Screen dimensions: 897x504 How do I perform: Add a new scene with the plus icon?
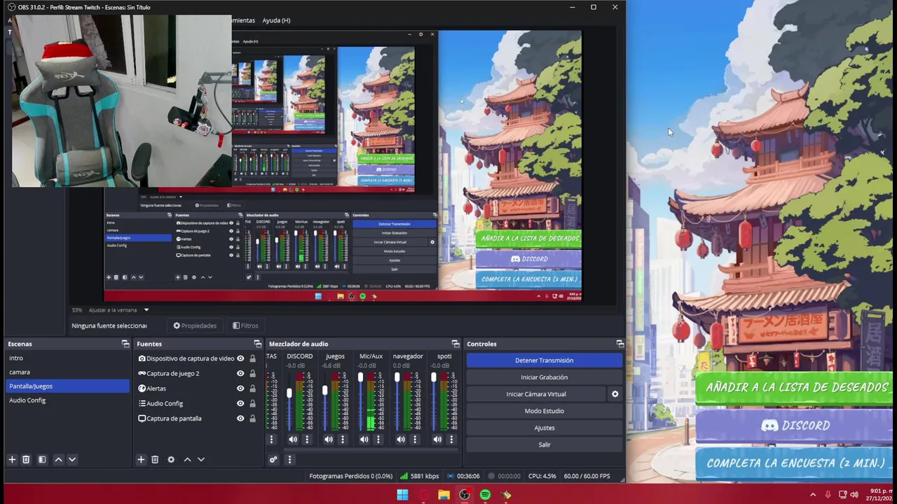tap(12, 459)
